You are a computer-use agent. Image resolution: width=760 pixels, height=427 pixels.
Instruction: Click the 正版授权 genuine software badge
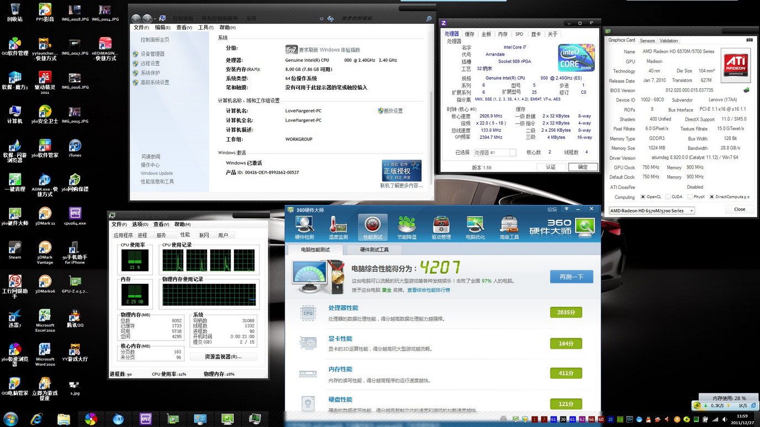click(402, 171)
